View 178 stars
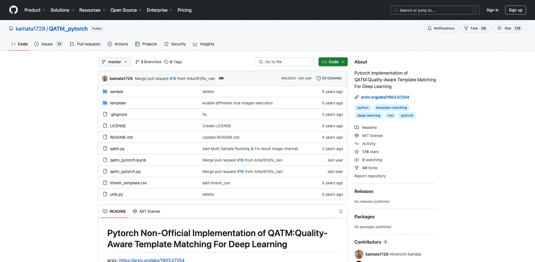The height and width of the screenshot is (262, 535). point(367,152)
